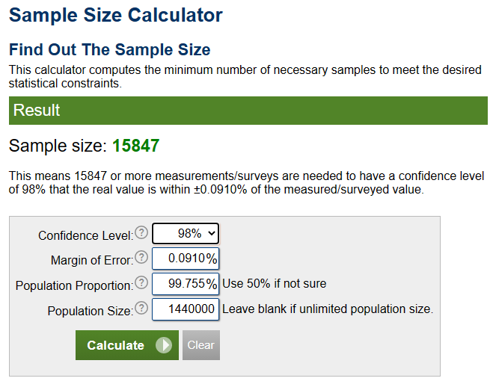Viewport: 493px width, 390px height.
Task: Click the green sample size number 15847
Action: point(135,145)
